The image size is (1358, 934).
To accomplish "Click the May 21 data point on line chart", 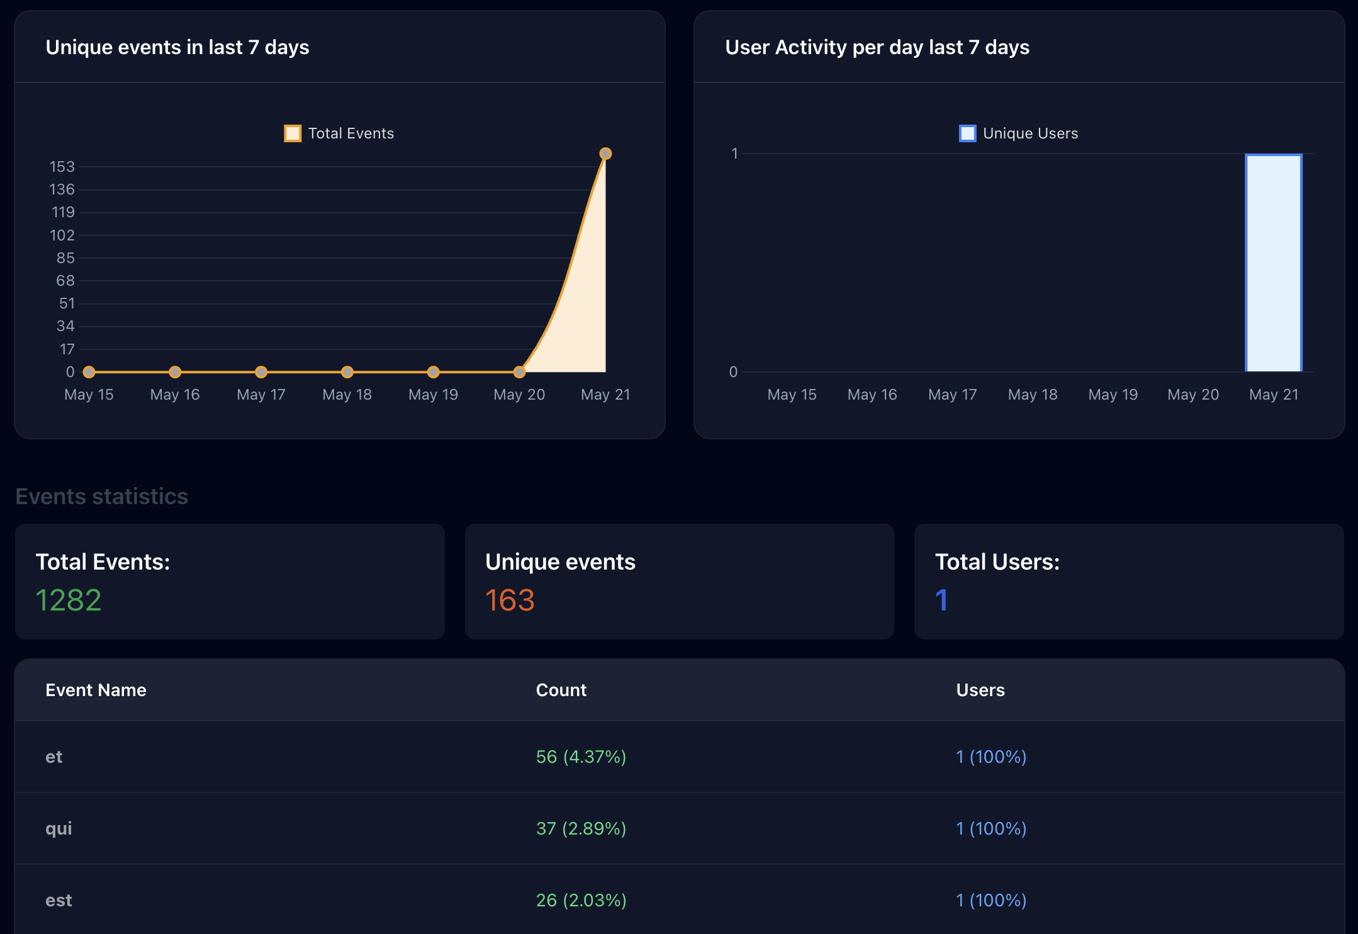I will pyautogui.click(x=605, y=154).
